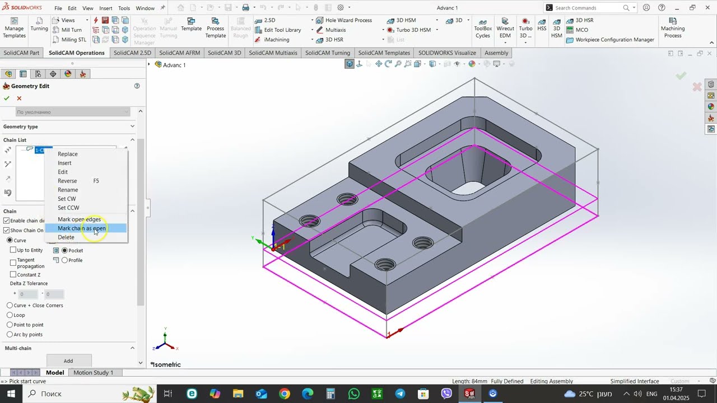
Task: Select Point to point option
Action: (10, 325)
